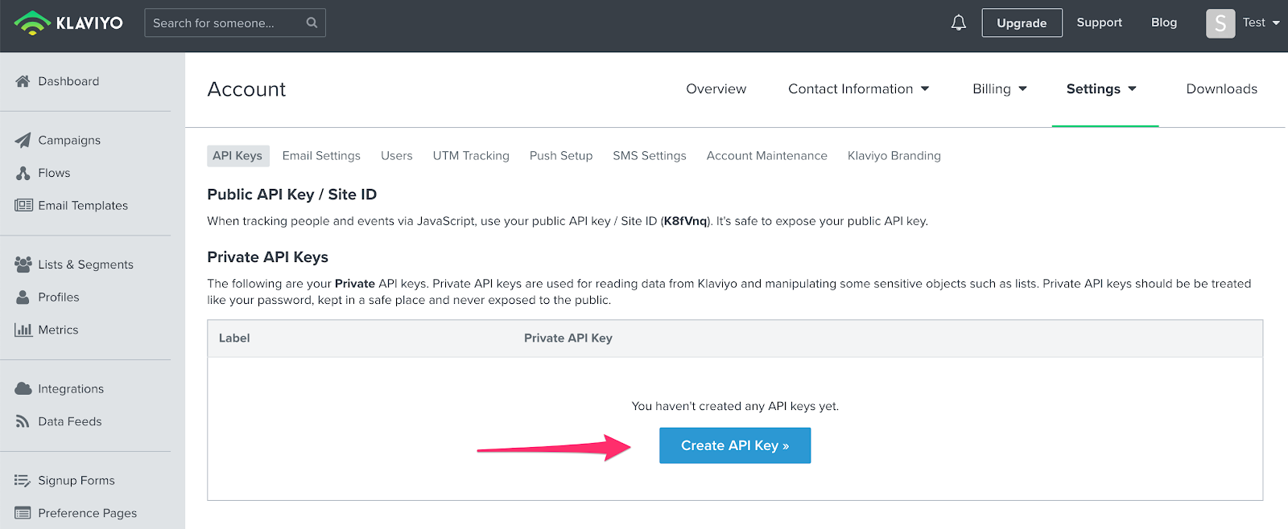Click the Integrations cloud icon
Screen dimensions: 1288x529
click(23, 388)
